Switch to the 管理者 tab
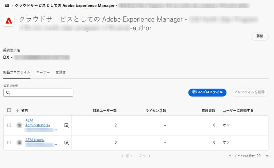The width and height of the screenshot is (274, 168). tap(60, 73)
